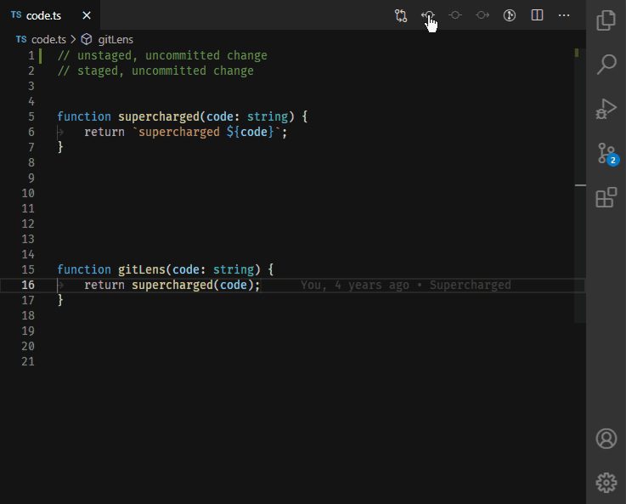Split the editor to the right
The height and width of the screenshot is (504, 626).
tap(537, 15)
